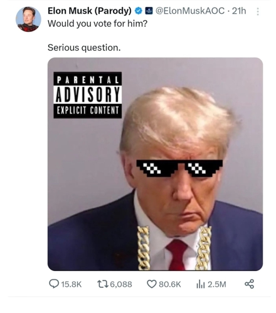The height and width of the screenshot is (313, 276).
Task: Open the 21h timestamp link
Action: (x=239, y=11)
